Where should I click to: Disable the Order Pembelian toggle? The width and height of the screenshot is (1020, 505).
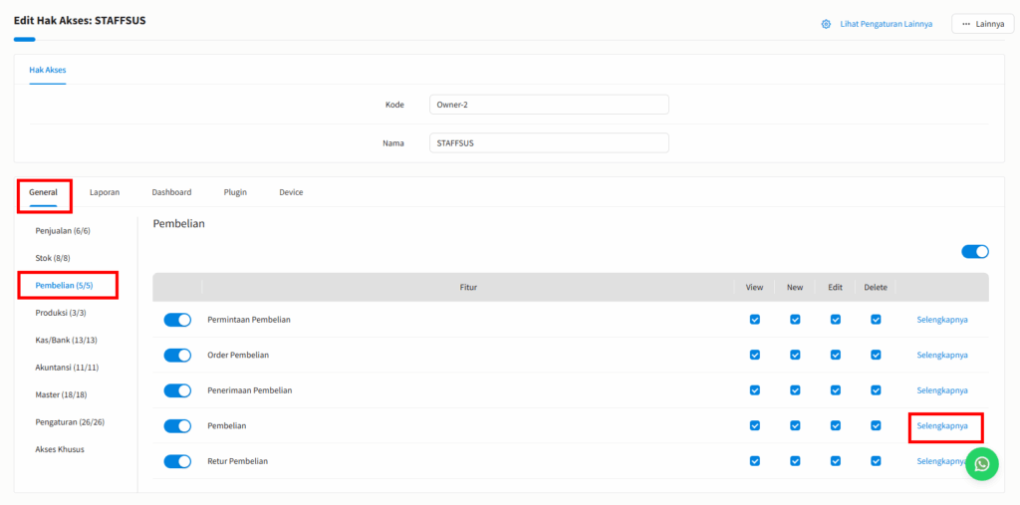tap(177, 356)
